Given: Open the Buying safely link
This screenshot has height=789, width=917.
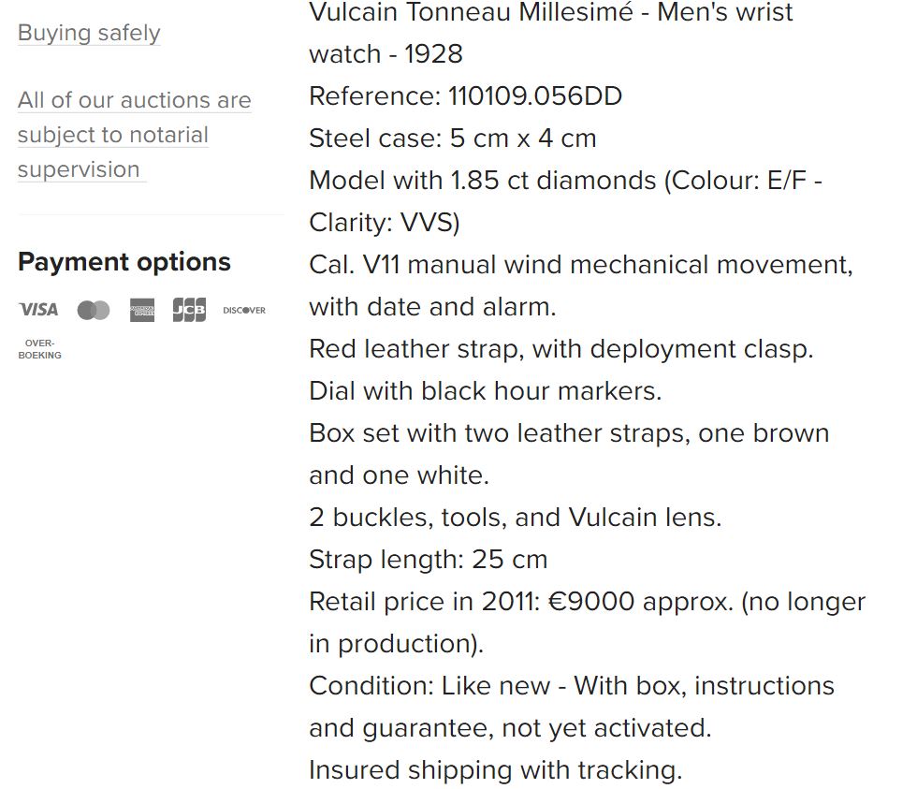Looking at the screenshot, I should click(89, 33).
